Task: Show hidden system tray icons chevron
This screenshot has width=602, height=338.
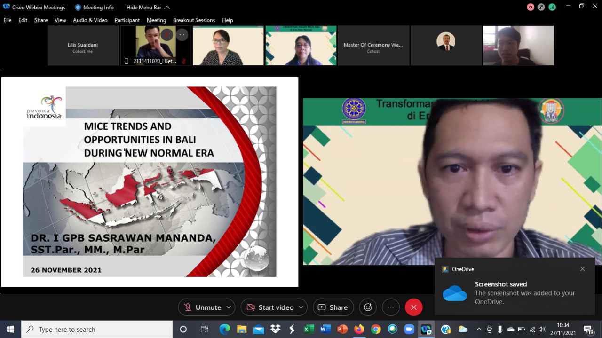Action: tap(479, 330)
